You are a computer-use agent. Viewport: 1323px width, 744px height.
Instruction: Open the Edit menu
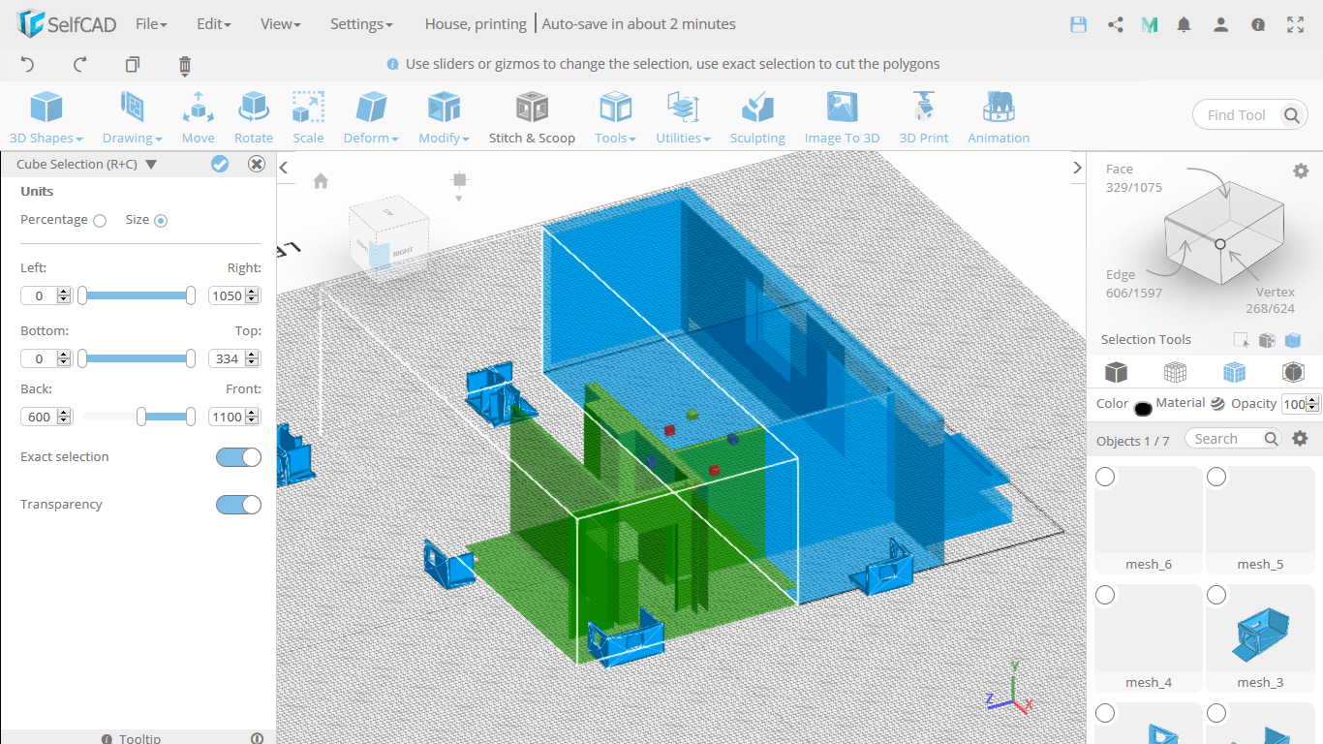213,24
